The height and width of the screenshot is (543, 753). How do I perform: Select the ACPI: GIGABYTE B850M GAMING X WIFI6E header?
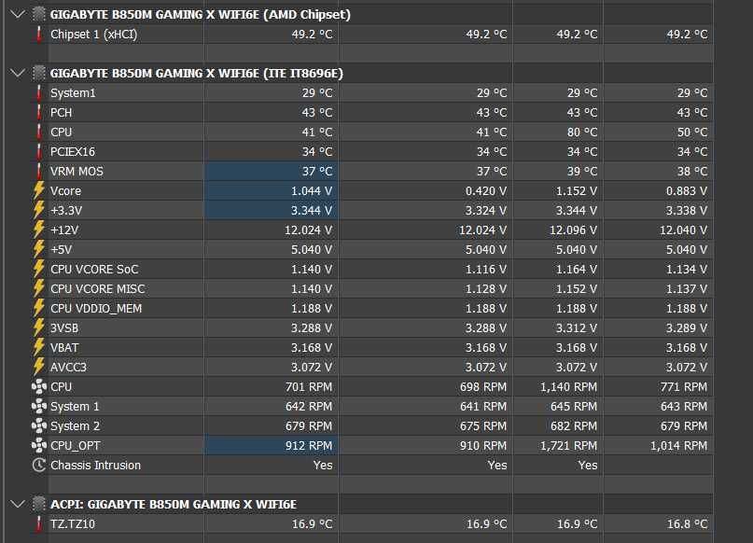(174, 505)
